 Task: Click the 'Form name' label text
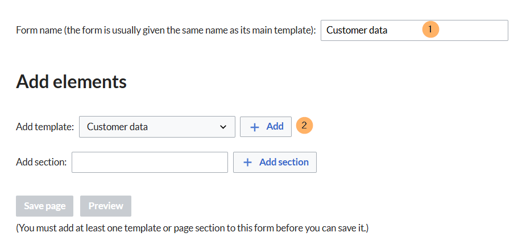[x=166, y=30]
